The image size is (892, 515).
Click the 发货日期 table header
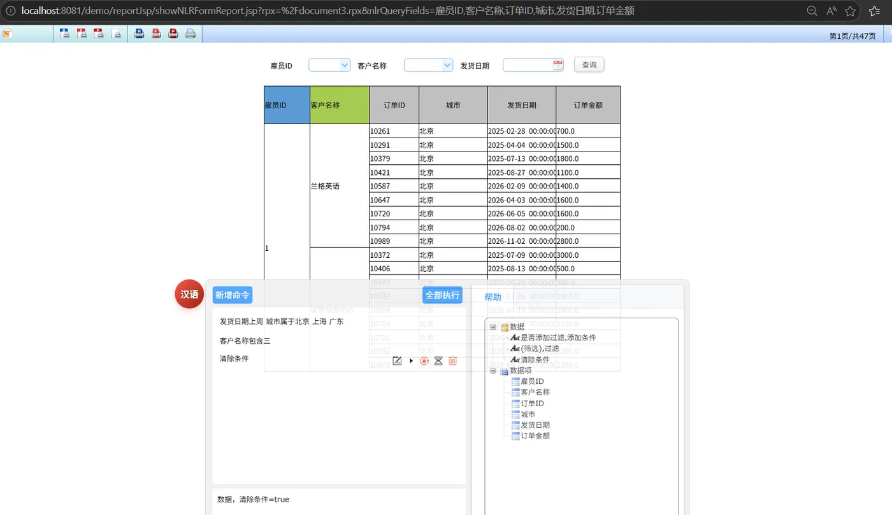522,105
